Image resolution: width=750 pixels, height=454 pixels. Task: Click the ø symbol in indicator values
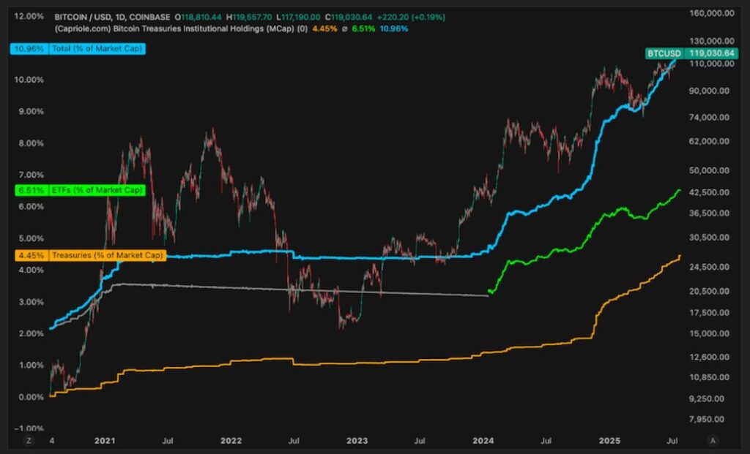[344, 29]
